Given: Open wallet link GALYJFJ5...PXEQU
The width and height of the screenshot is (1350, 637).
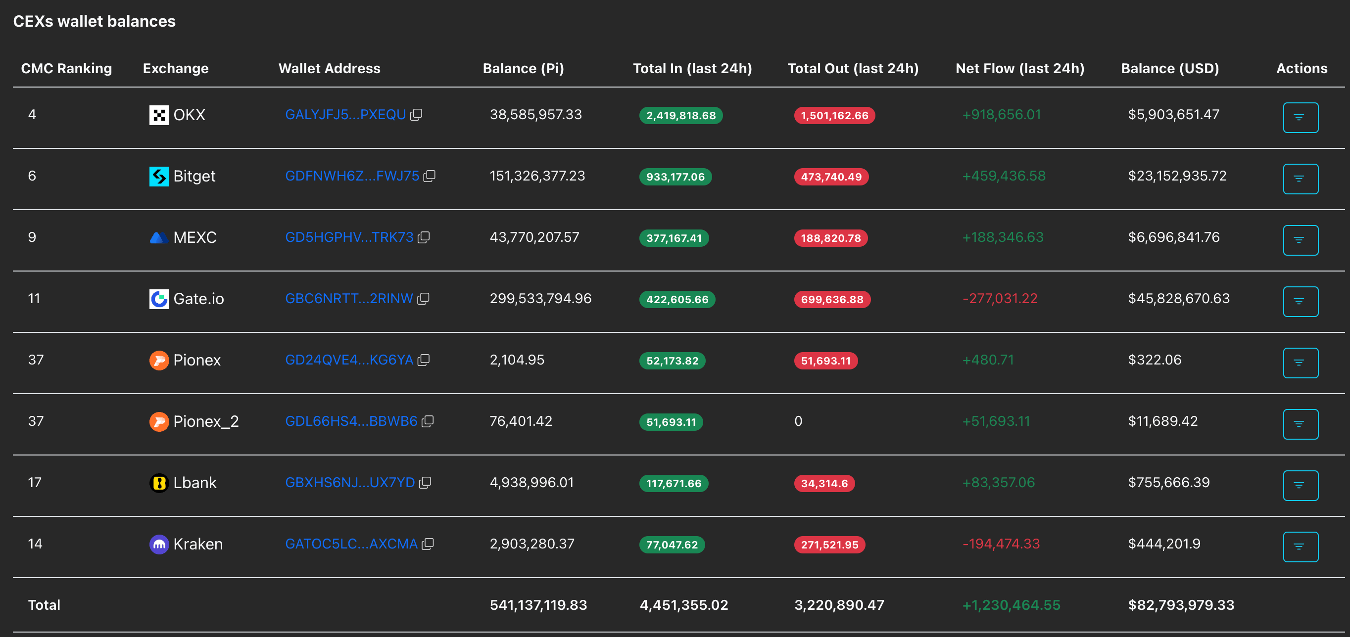Looking at the screenshot, I should point(345,115).
